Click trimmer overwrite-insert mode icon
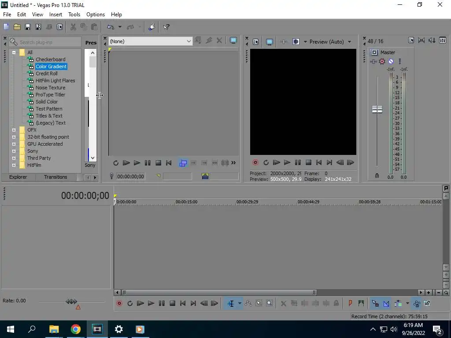 (183, 163)
